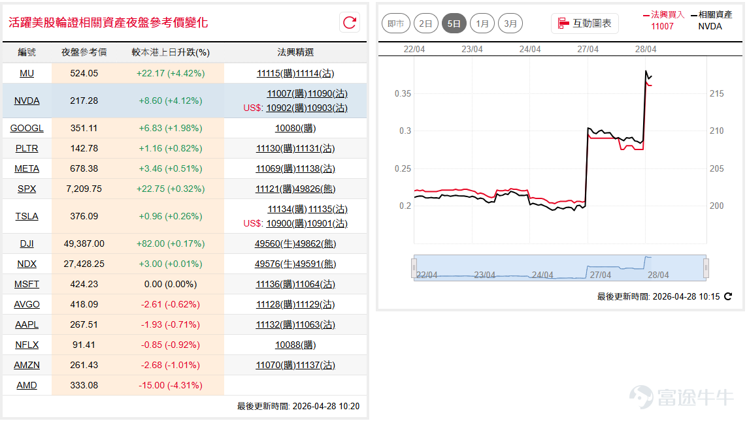Switch chart range to 即市
Viewport: 747px width, 421px height.
[396, 23]
